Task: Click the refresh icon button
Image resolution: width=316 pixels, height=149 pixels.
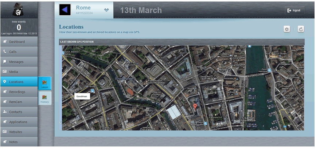Action: 301,29
